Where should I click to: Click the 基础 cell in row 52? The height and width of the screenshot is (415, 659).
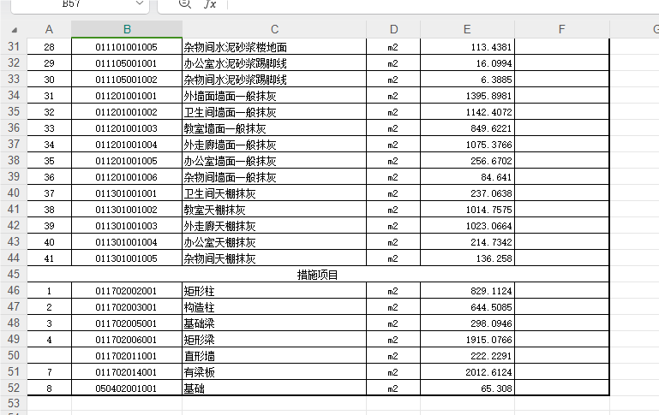274,388
